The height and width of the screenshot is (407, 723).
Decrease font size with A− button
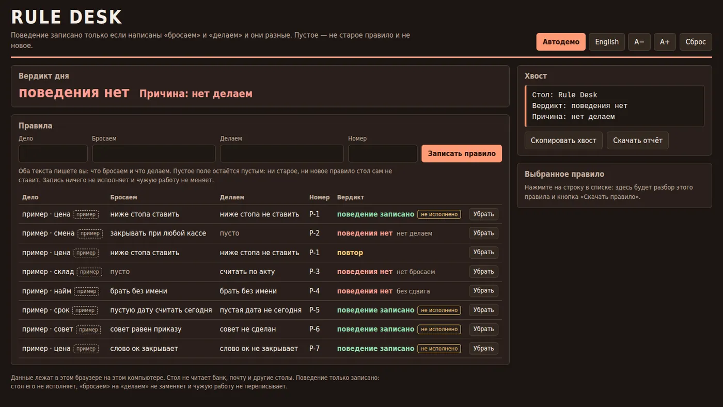pyautogui.click(x=639, y=42)
